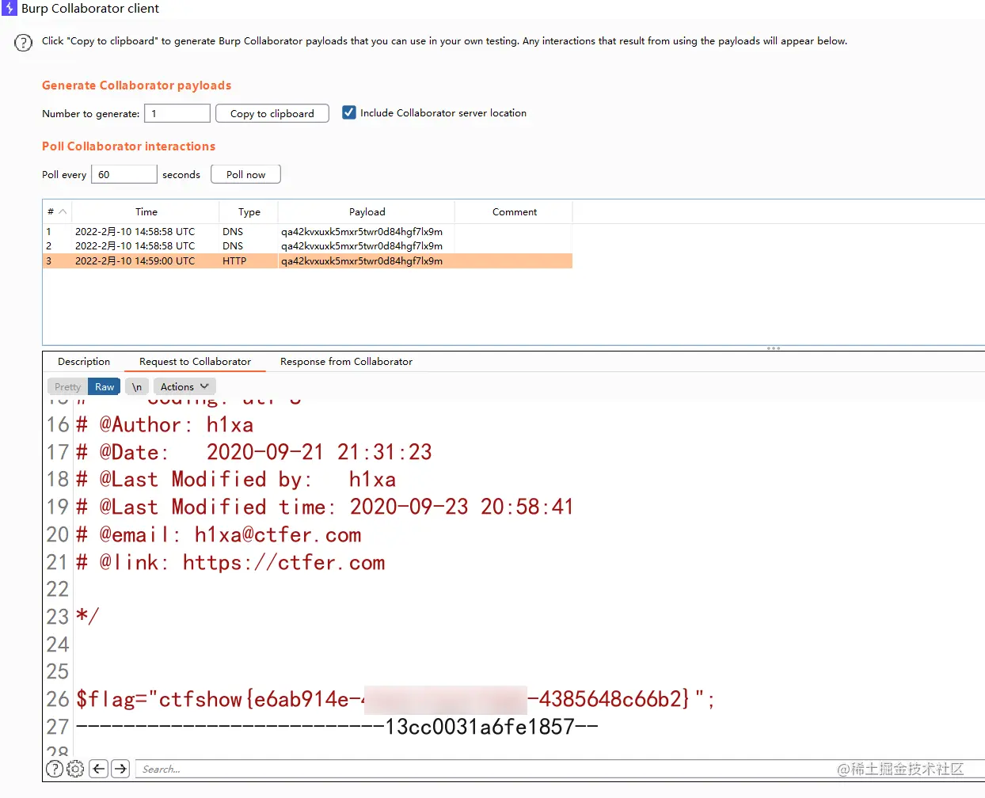This screenshot has height=798, width=985.
Task: Select interaction row 1 DNS 14:58:58
Action: click(307, 232)
